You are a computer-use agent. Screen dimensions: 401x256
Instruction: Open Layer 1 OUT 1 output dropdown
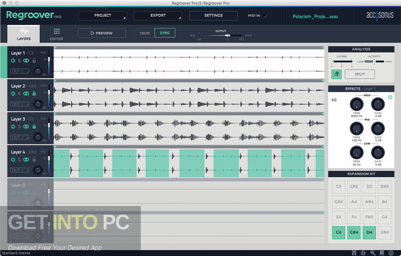[19, 71]
